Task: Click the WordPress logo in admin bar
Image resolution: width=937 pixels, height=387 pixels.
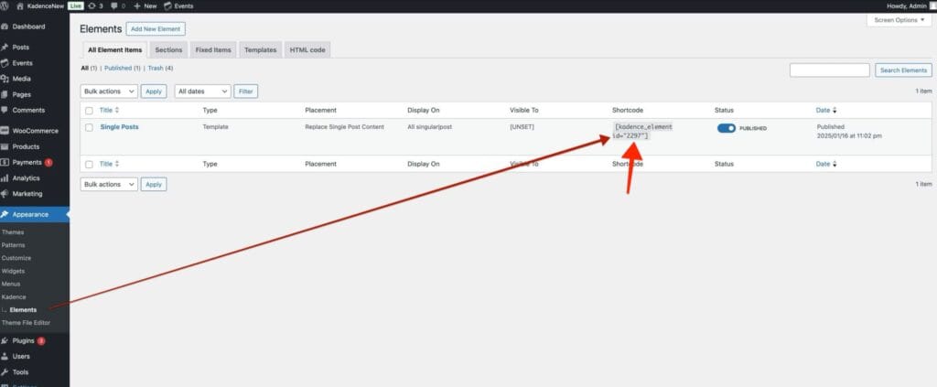Action: pos(6,5)
